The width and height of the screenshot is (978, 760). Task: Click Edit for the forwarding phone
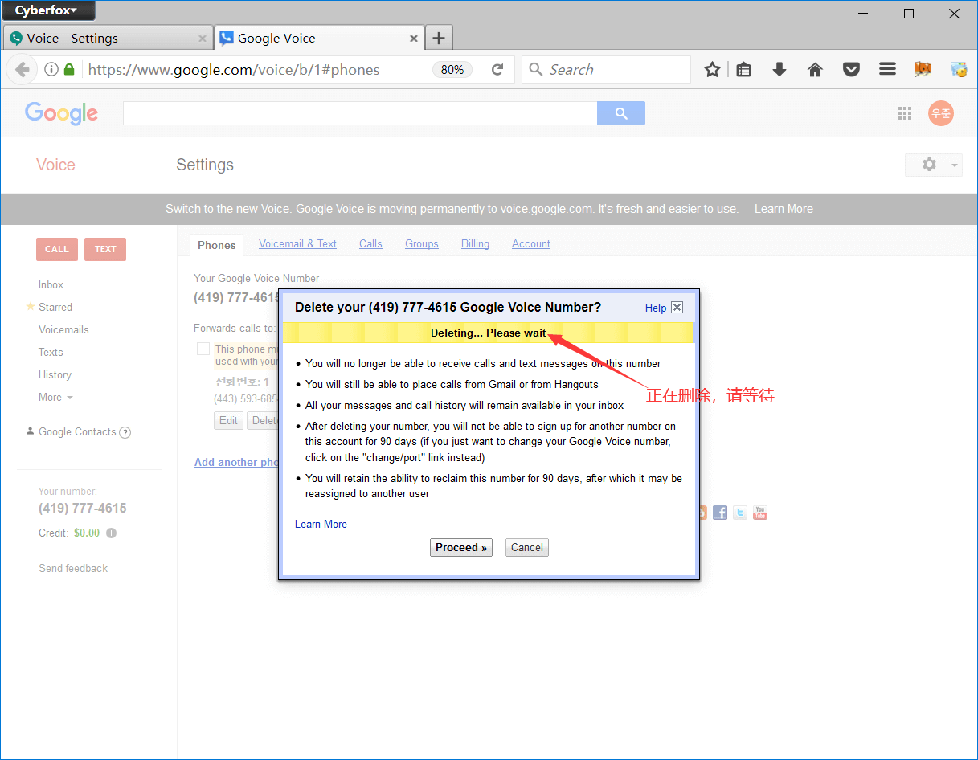pyautogui.click(x=229, y=420)
